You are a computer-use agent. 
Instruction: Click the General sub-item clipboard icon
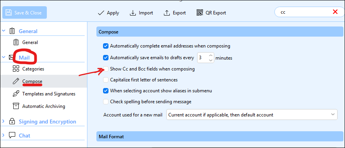(x=16, y=42)
